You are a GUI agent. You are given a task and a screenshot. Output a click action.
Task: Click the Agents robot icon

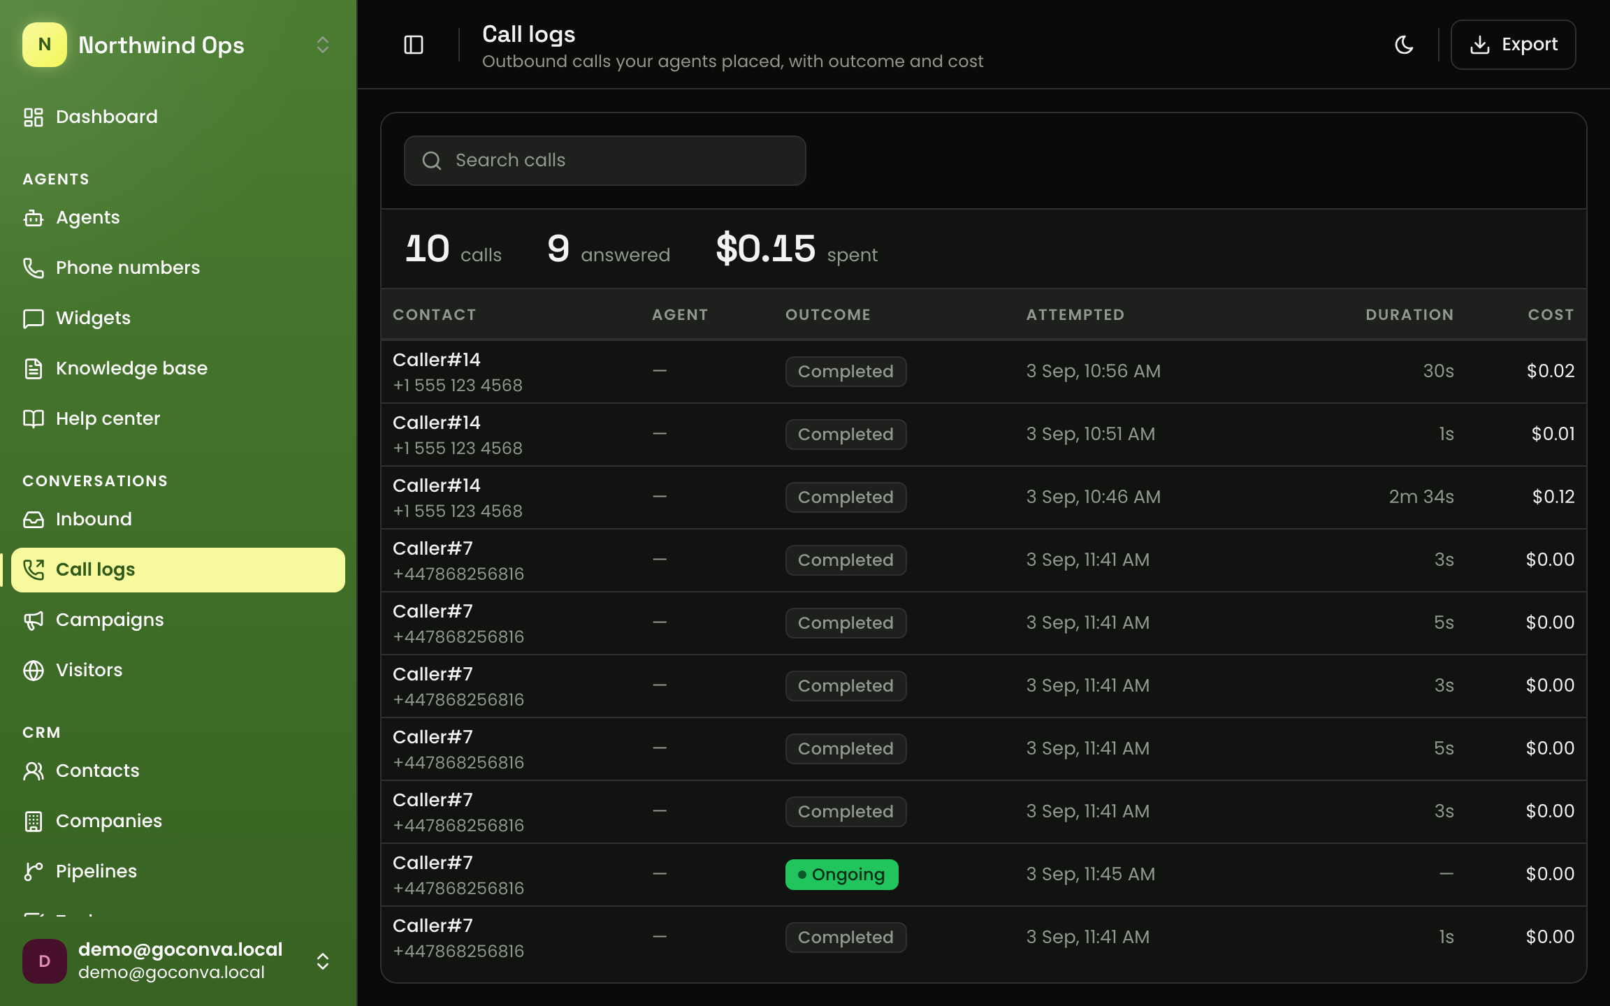tap(34, 217)
